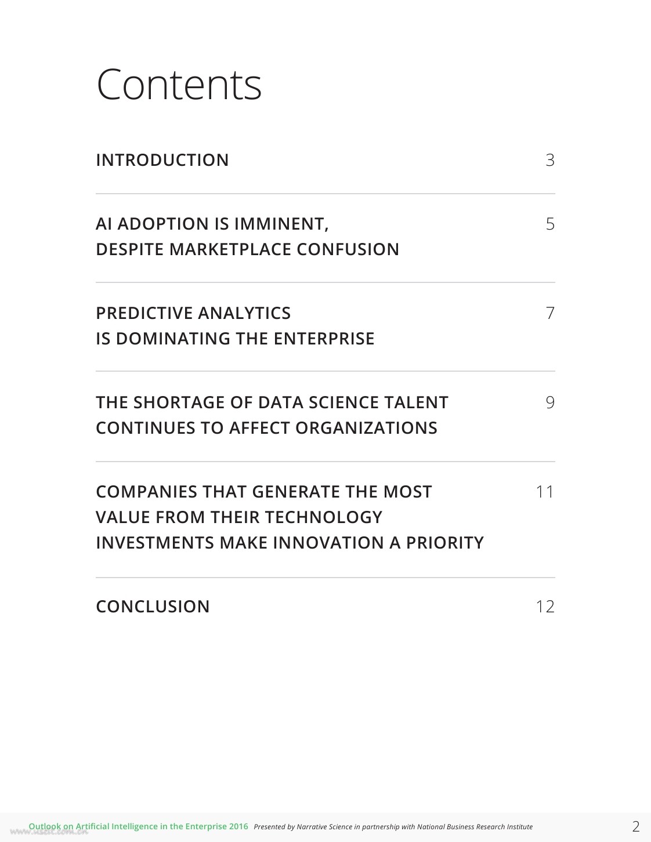Click Narrative Science in the footer
Viewport: 651px width, 842px height.
324,827
